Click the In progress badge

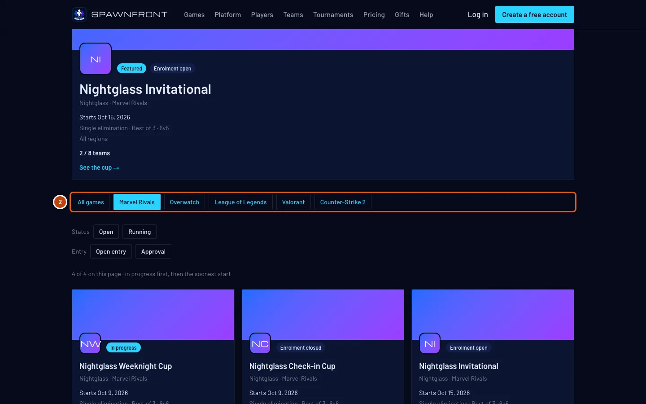click(x=123, y=347)
